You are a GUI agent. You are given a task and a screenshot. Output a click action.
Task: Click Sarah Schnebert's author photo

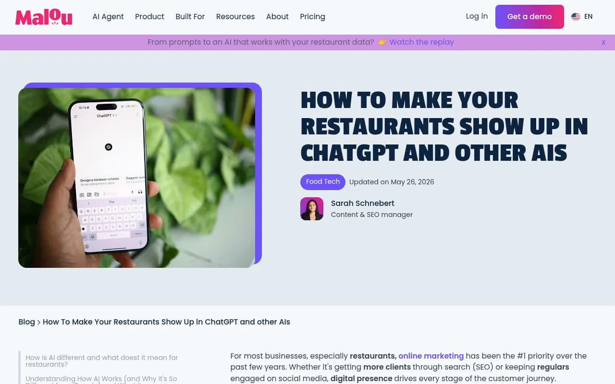(x=312, y=209)
